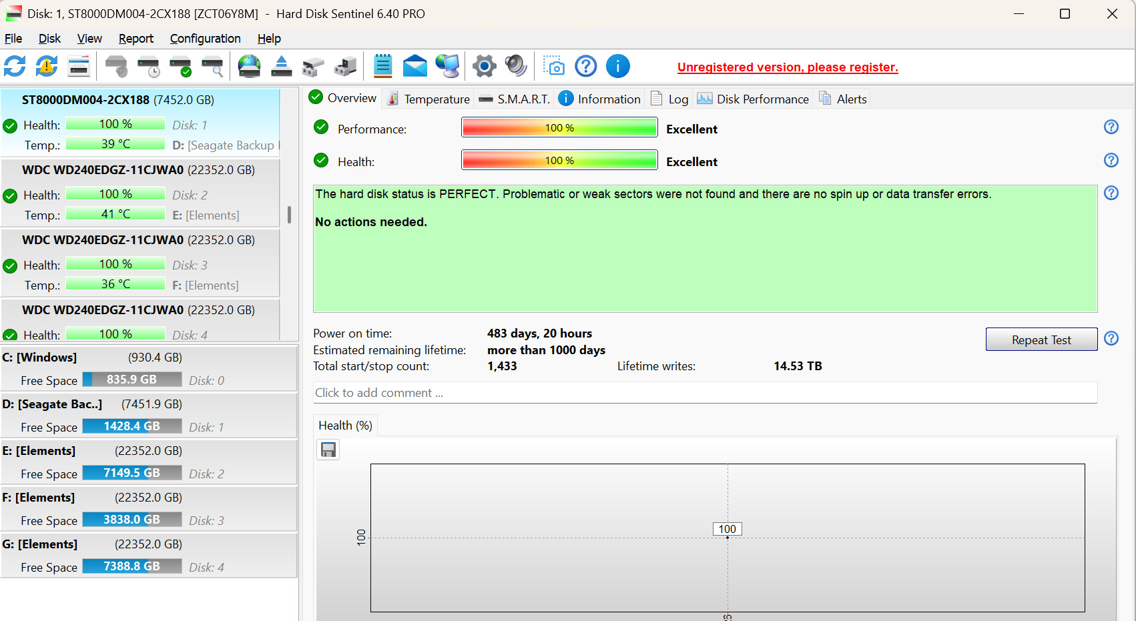Switch to the Temperature tab
The image size is (1136, 621).
(429, 99)
